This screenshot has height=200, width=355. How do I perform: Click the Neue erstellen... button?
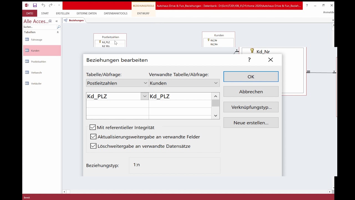point(251,122)
